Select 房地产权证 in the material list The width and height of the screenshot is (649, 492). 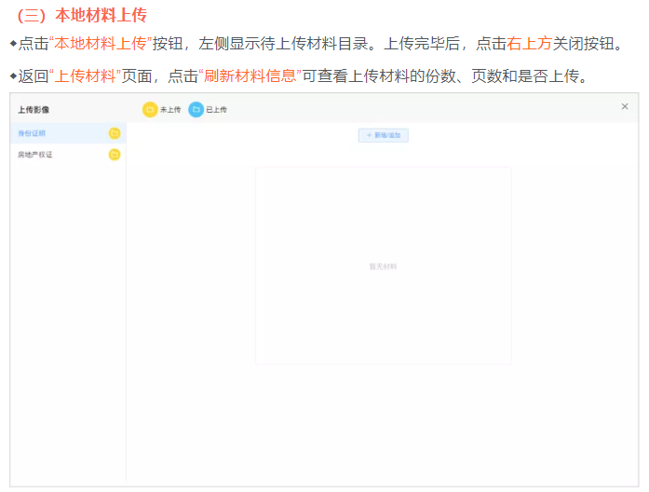35,155
